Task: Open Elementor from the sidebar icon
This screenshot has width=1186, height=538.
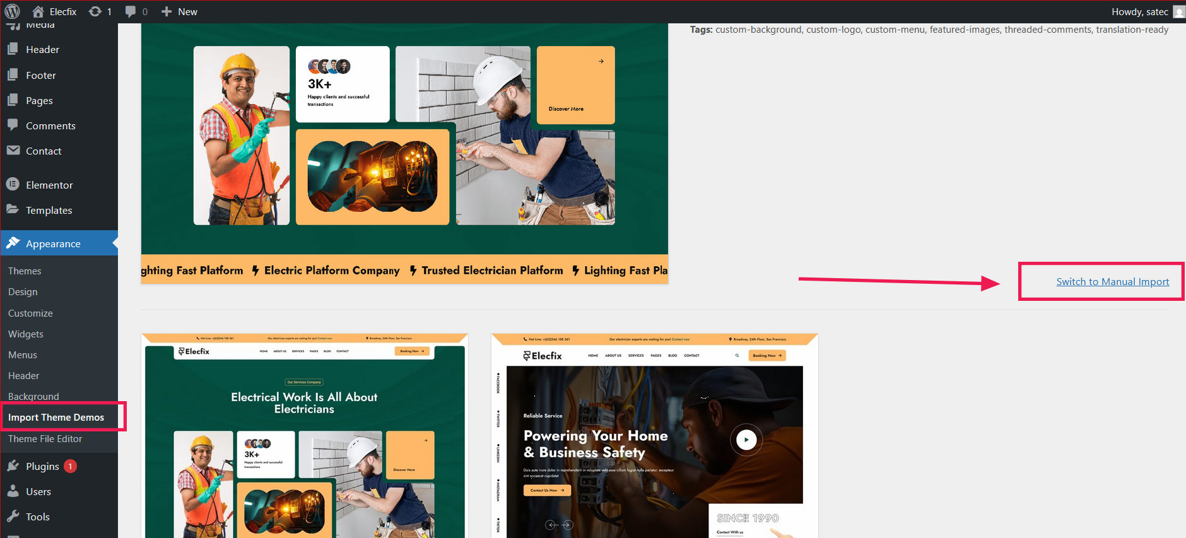Action: click(13, 184)
